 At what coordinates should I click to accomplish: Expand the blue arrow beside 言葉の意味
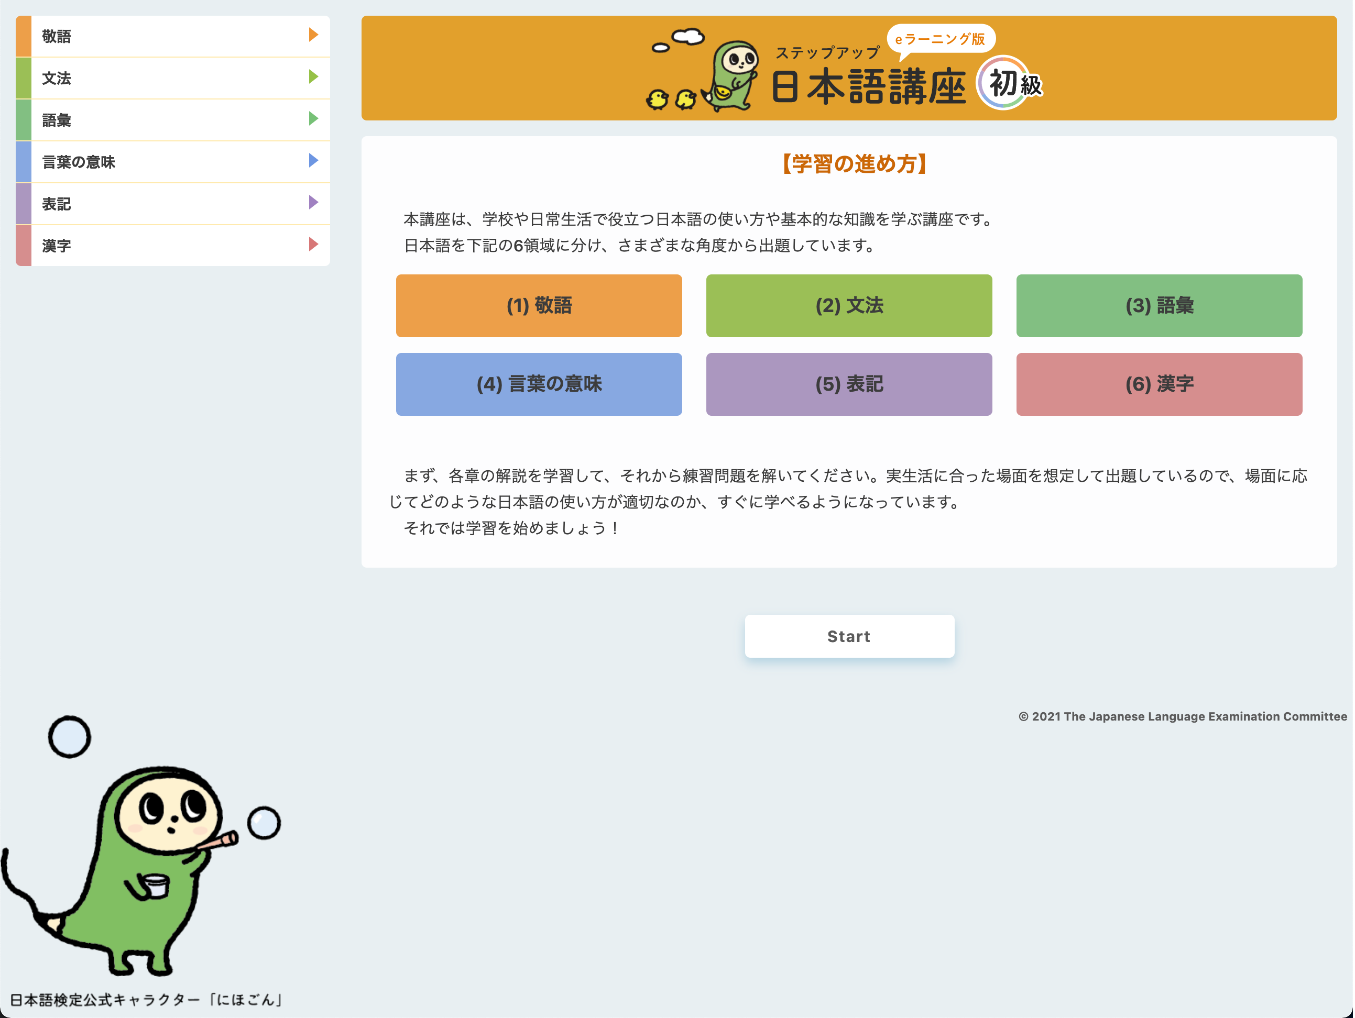pos(313,160)
